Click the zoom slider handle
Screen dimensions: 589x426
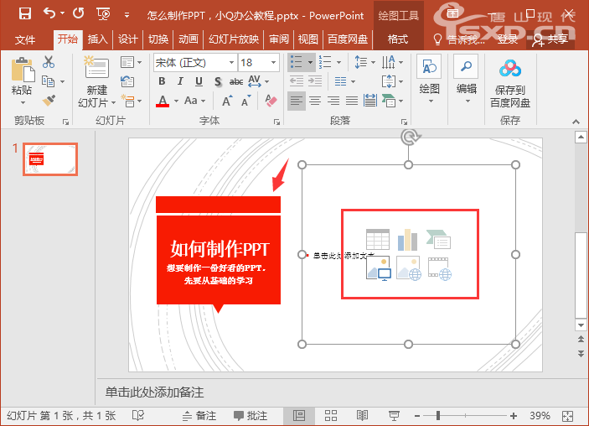[x=438, y=415]
